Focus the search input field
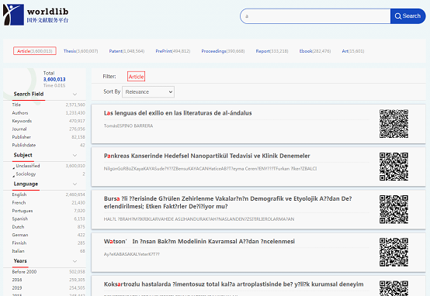This screenshot has width=430, height=296. [315, 16]
